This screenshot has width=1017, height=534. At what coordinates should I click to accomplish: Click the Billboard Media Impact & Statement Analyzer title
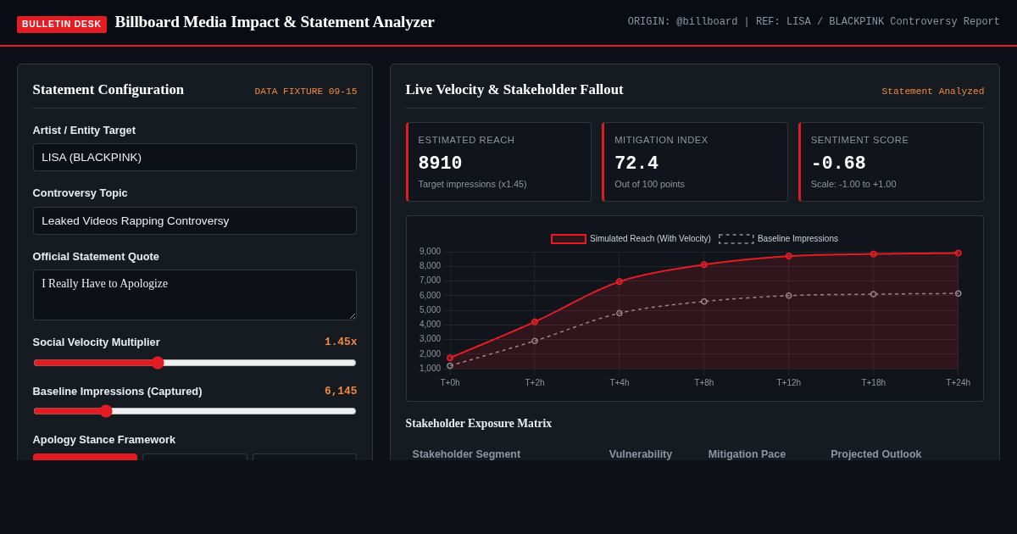[275, 22]
